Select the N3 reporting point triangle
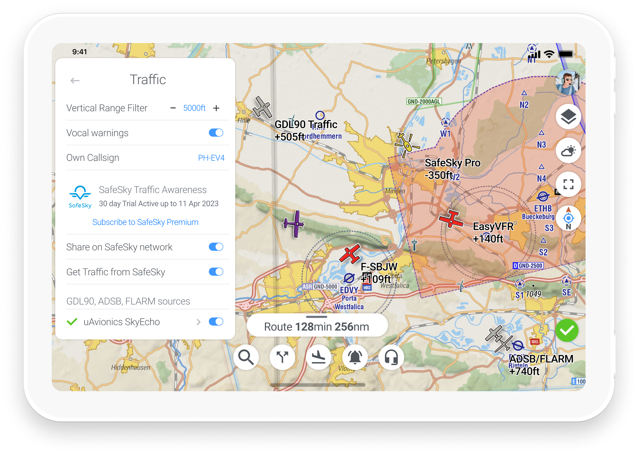 (x=542, y=133)
